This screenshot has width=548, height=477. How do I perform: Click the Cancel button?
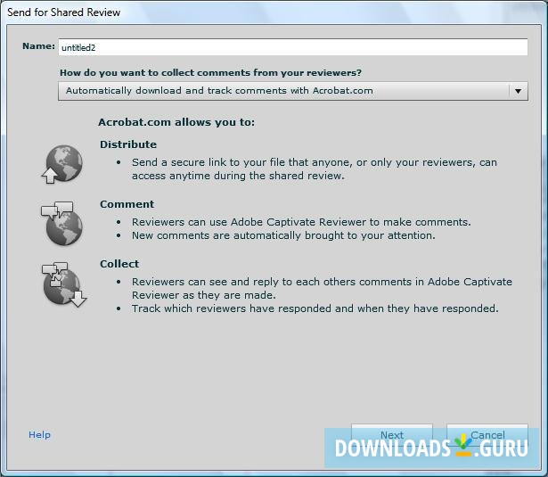(487, 435)
